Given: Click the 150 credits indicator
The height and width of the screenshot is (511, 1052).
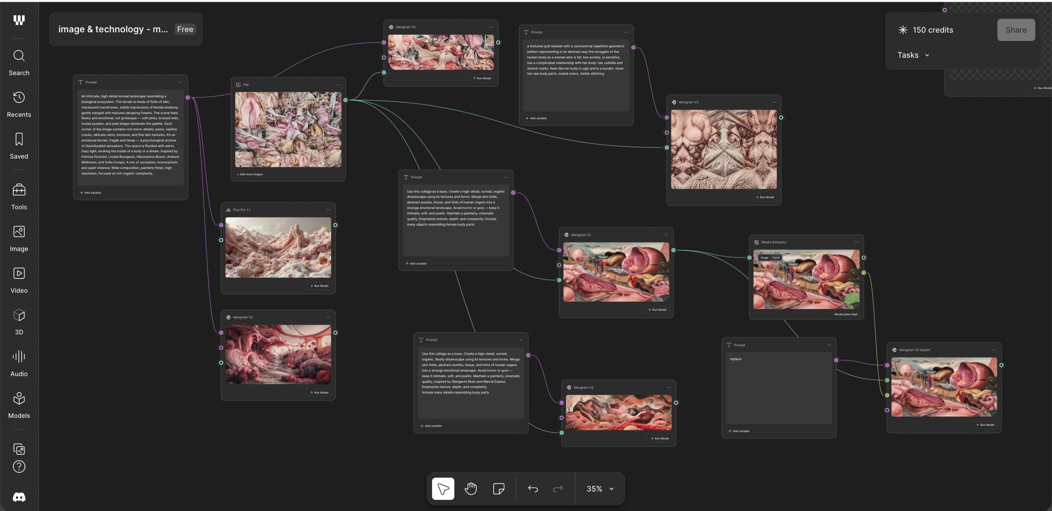Looking at the screenshot, I should click(x=926, y=30).
